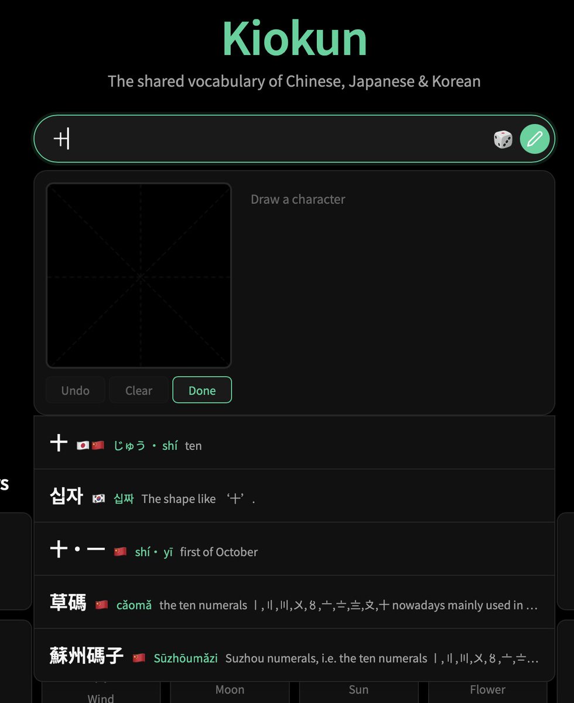Click the 십짜 pronunciation text
Viewport: 574px width, 703px height.
pyautogui.click(x=124, y=499)
